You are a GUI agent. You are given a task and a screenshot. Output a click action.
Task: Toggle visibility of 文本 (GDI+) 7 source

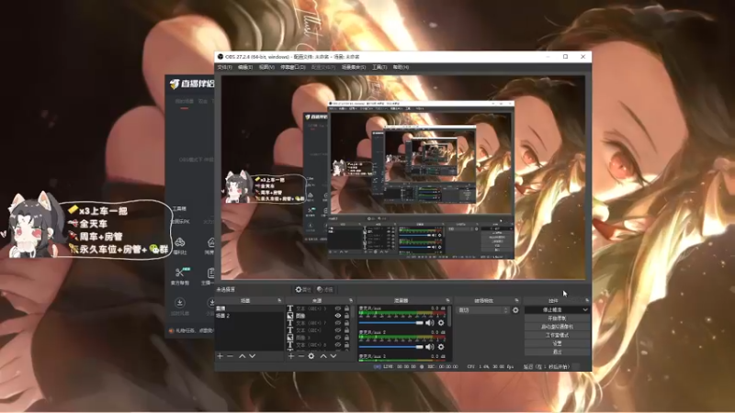tap(337, 323)
